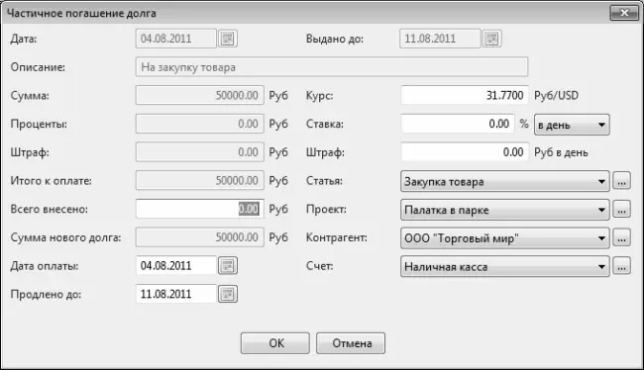644x370 pixels.
Task: Click the Курс exchange rate field
Action: point(465,95)
